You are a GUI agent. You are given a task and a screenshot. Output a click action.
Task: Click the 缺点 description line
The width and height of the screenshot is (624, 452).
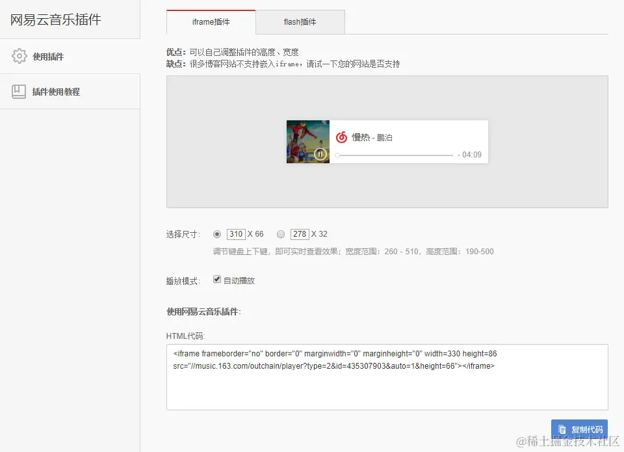point(283,64)
